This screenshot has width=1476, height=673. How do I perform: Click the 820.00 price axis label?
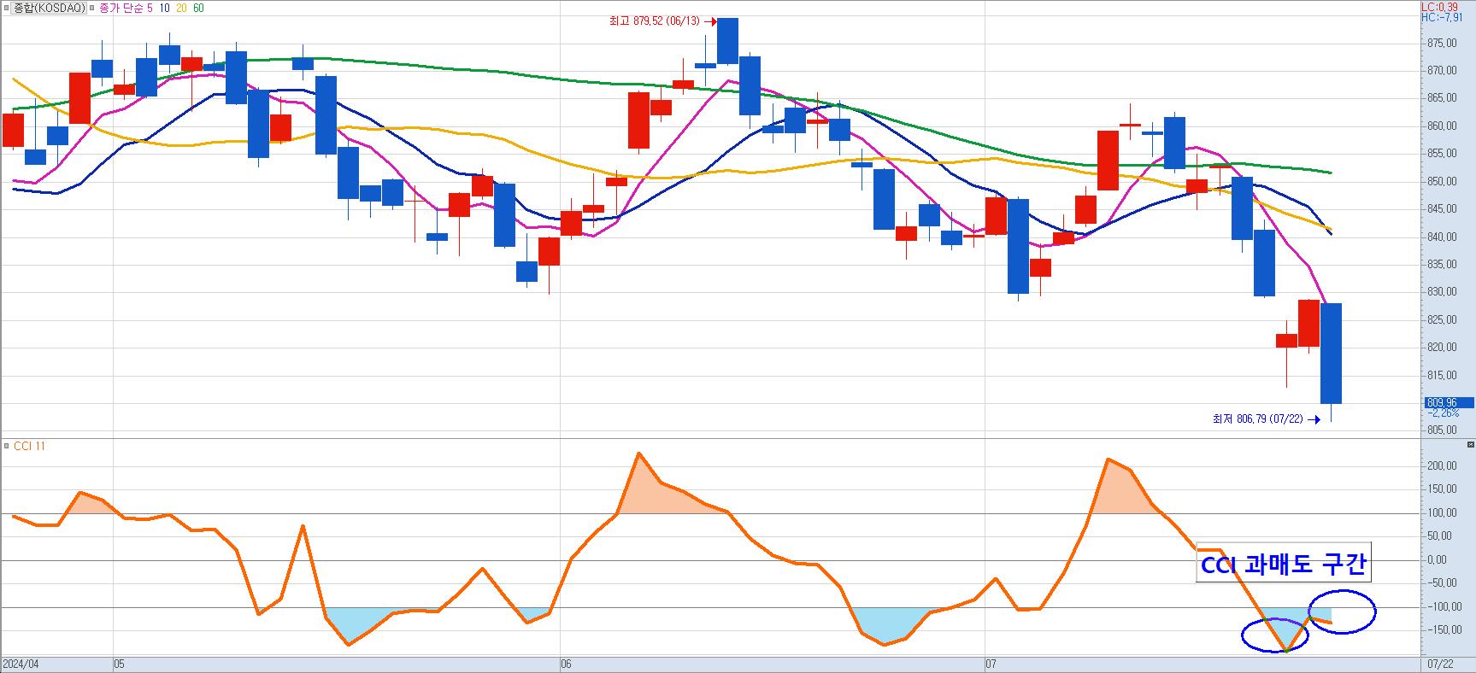(1443, 348)
